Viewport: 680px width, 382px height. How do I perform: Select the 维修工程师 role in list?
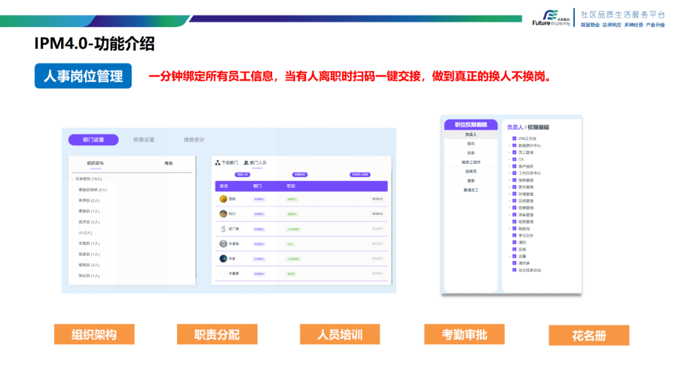tap(471, 162)
